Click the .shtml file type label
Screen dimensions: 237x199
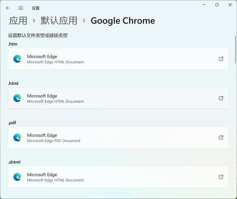pos(14,162)
